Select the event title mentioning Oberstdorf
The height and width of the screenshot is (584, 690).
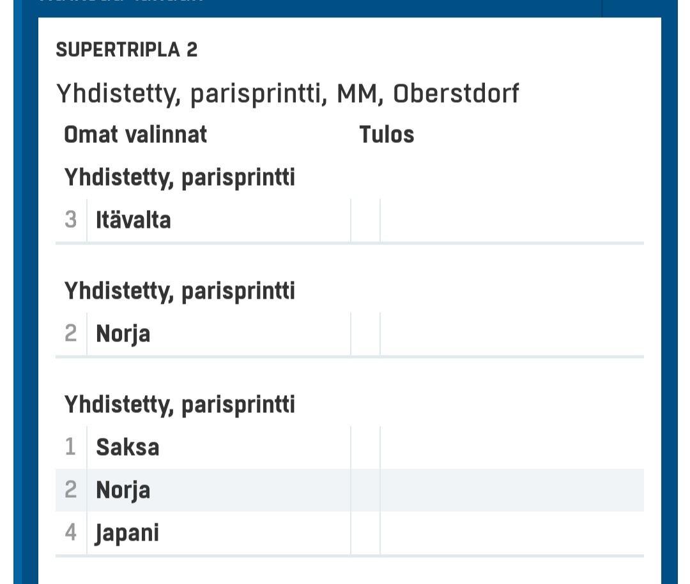coord(287,94)
